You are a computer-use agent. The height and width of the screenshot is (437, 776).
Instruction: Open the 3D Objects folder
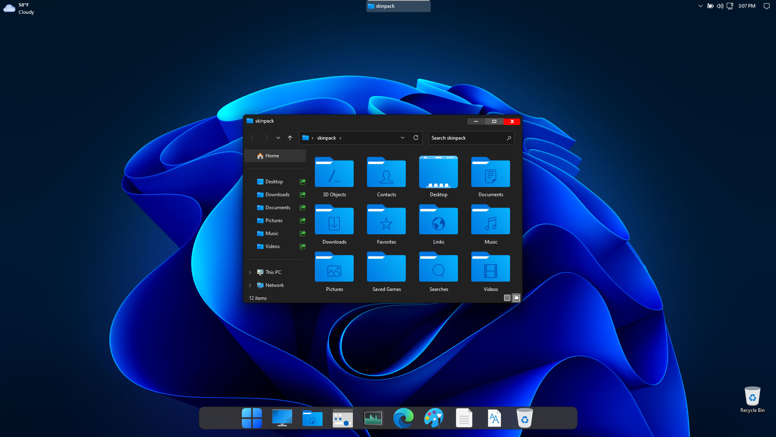tap(334, 174)
